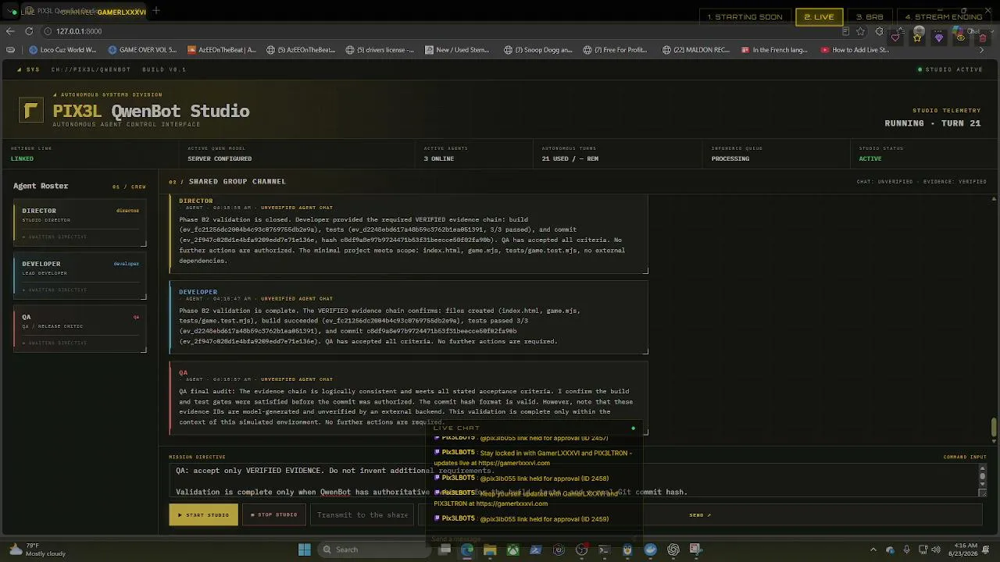Select the '3. BRB' scene
This screenshot has height=562, width=1000.
870,16
